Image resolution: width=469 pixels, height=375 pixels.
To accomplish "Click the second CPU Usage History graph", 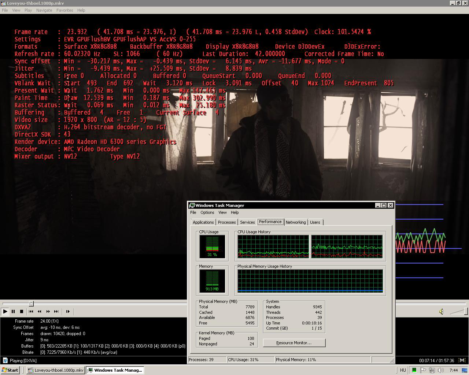I will [347, 246].
